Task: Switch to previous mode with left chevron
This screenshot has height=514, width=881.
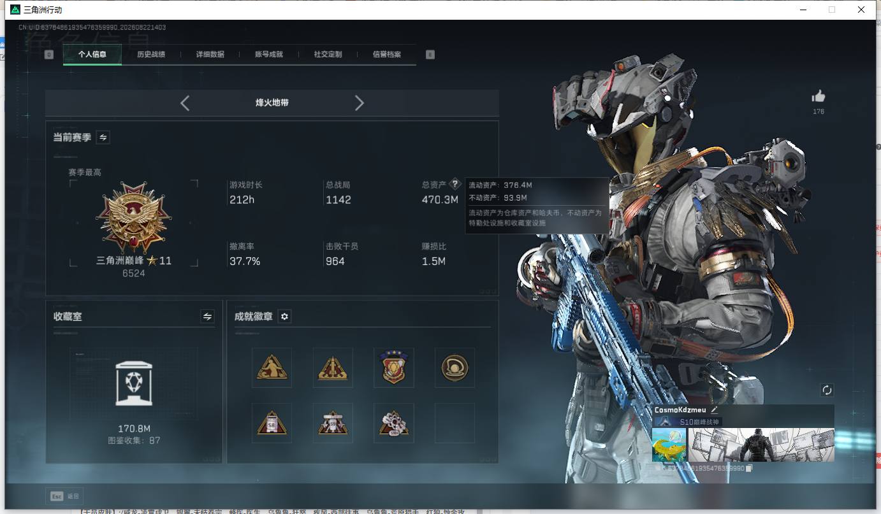Action: [x=185, y=103]
